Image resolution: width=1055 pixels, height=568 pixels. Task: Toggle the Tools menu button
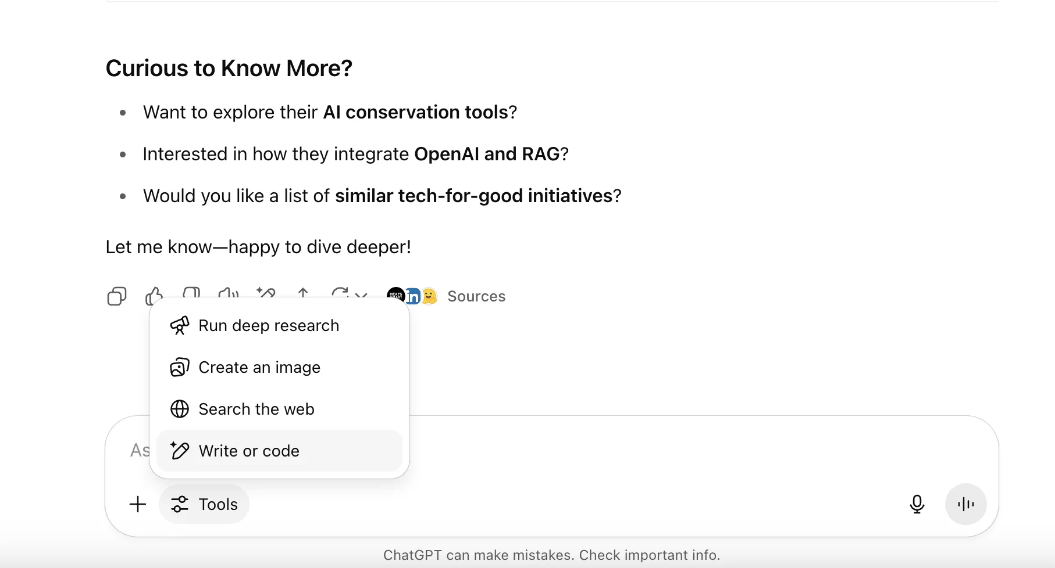(x=204, y=504)
